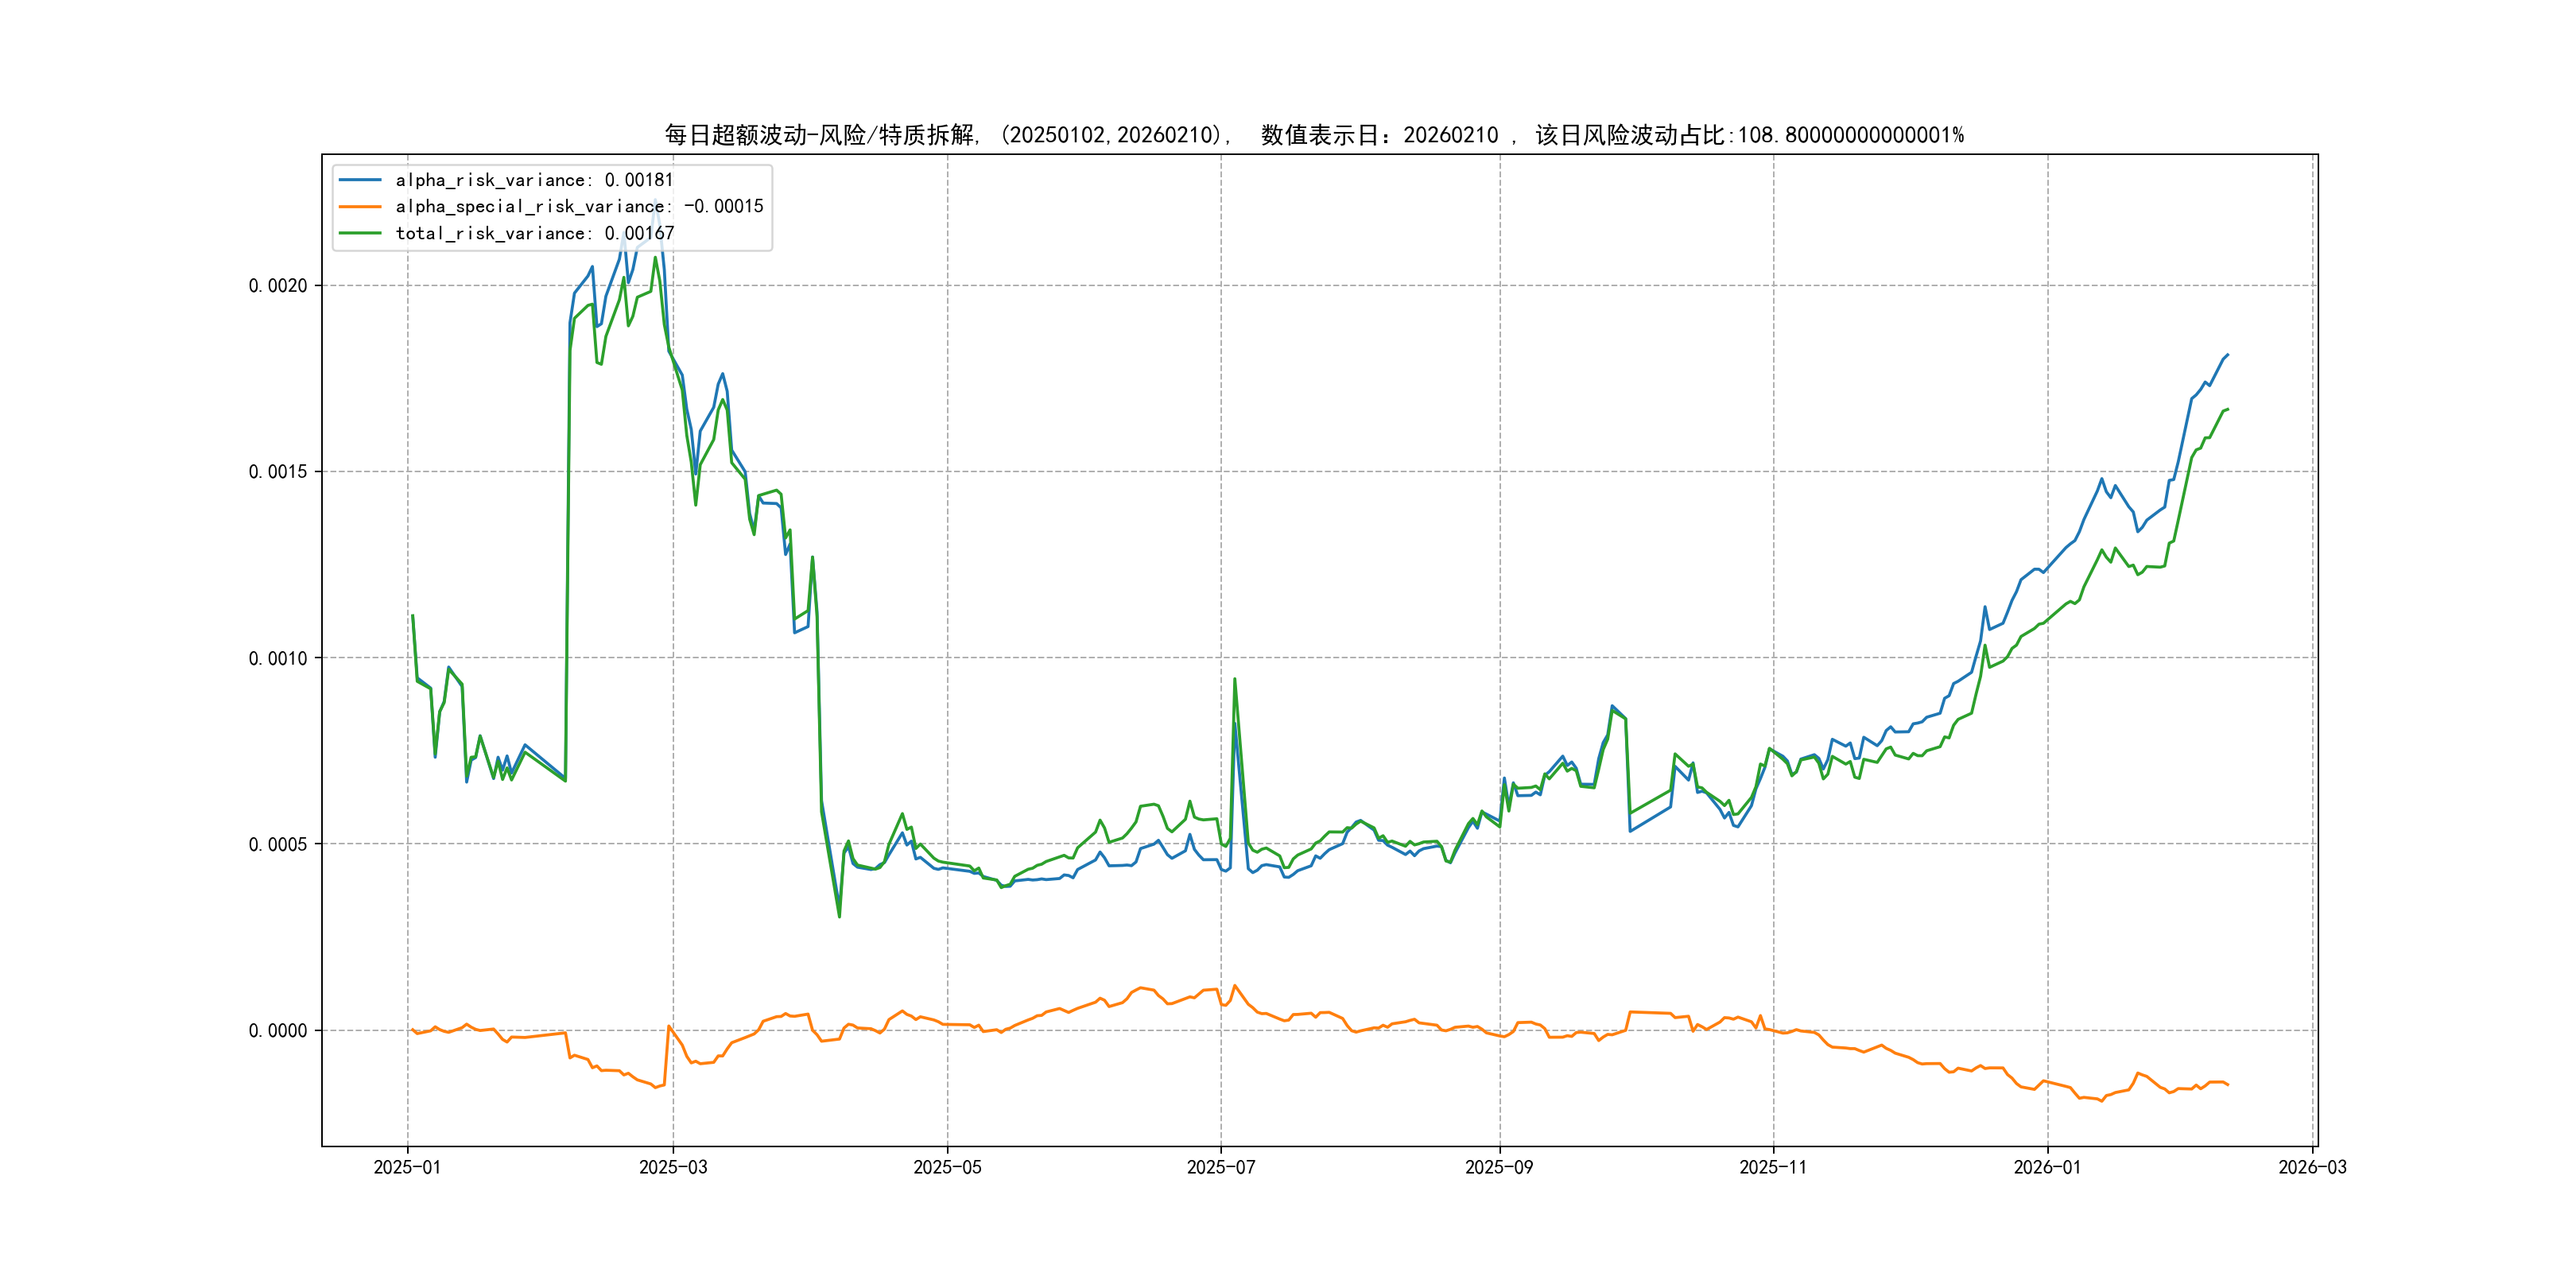Select the total_risk_variance: 0.00167 legend label
The image size is (2576, 1288).
tap(534, 233)
